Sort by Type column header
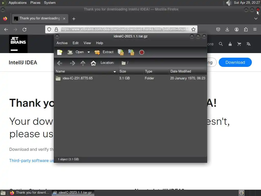Image resolution: width=261 pixels, height=196 pixels. click(x=156, y=71)
